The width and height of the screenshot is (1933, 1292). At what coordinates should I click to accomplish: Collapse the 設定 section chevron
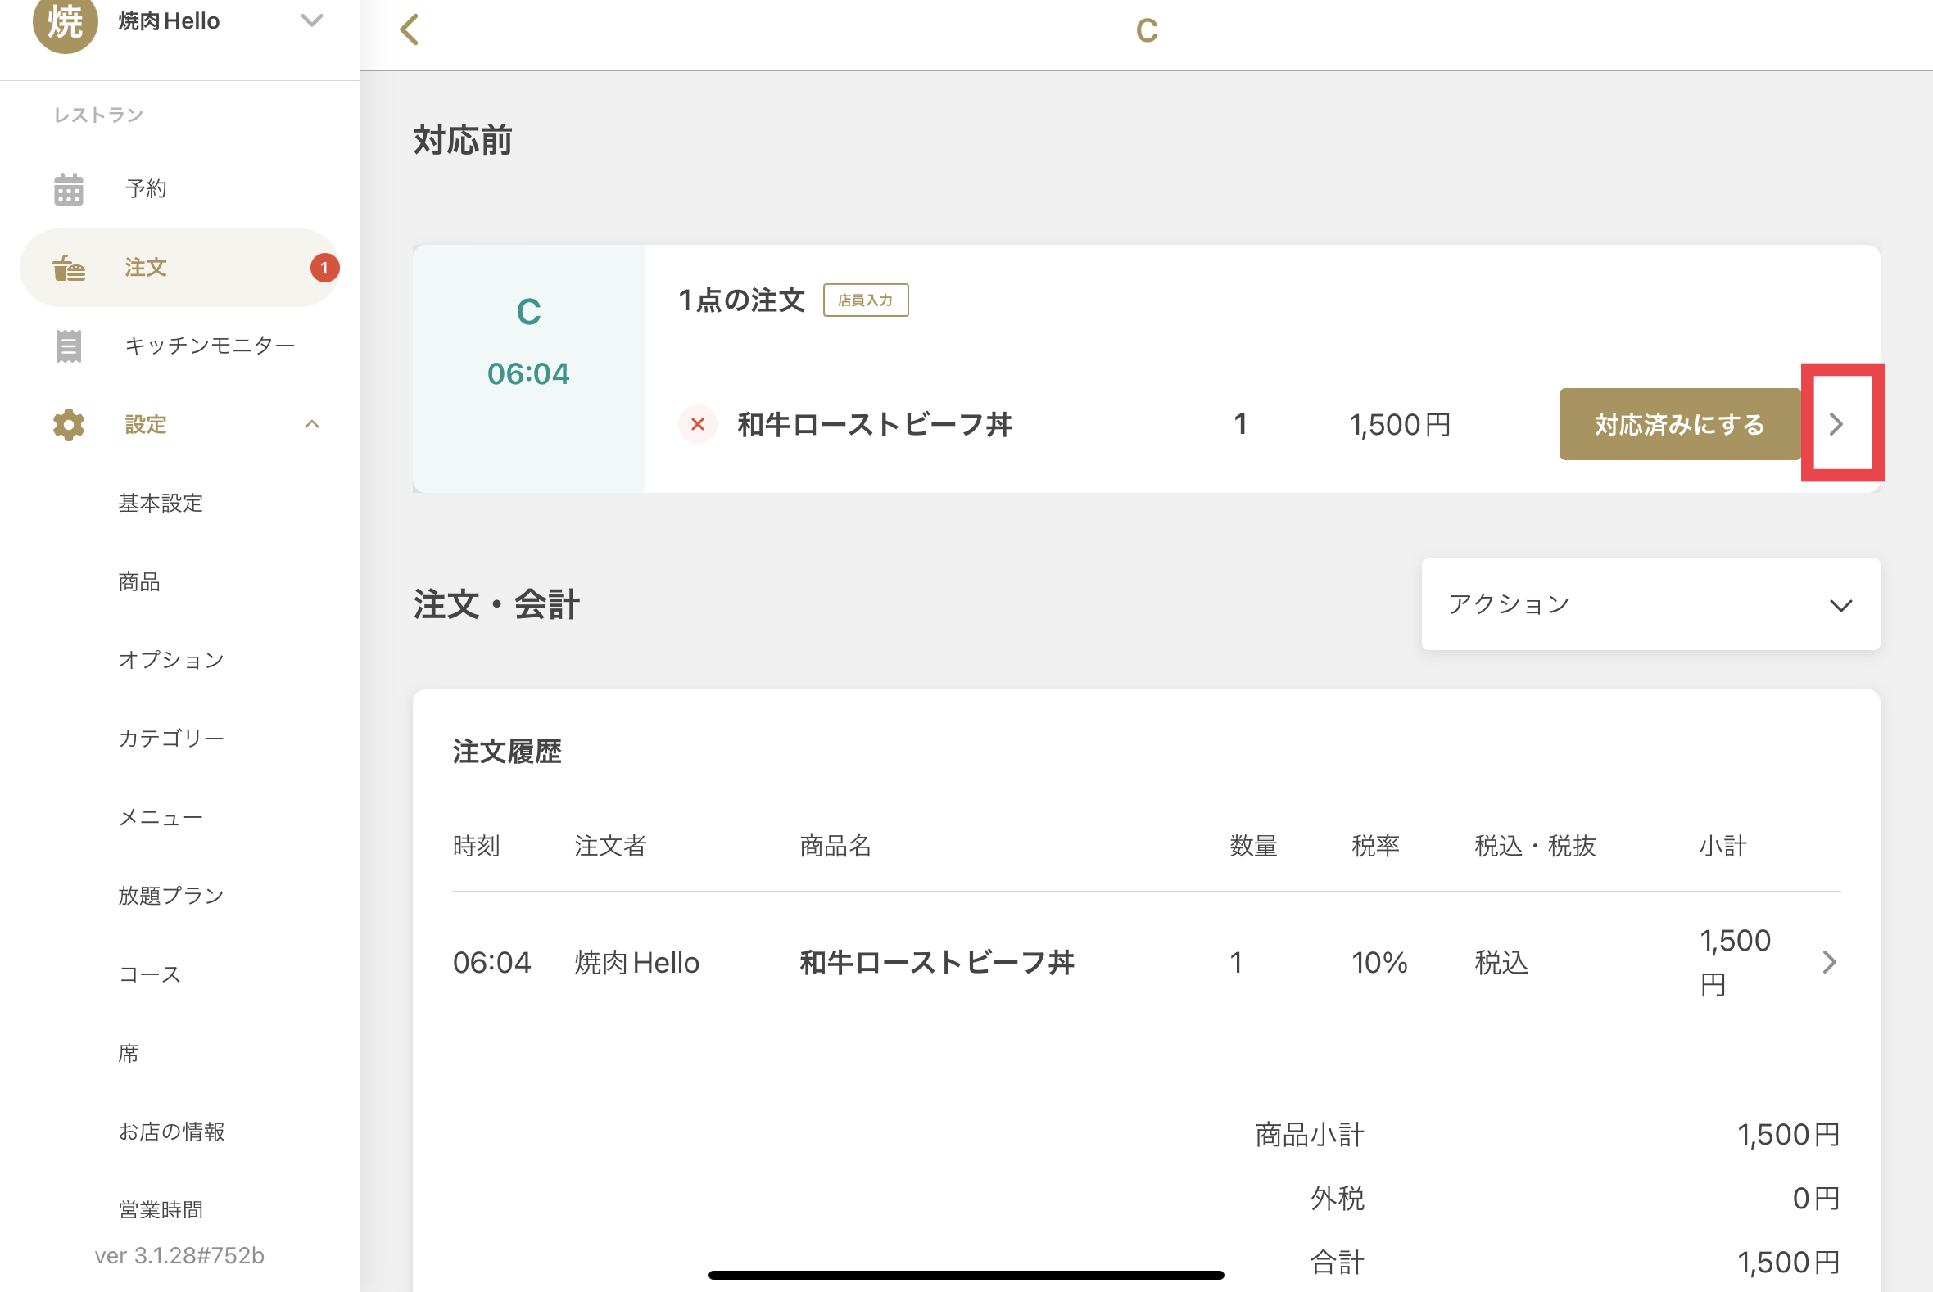[311, 425]
